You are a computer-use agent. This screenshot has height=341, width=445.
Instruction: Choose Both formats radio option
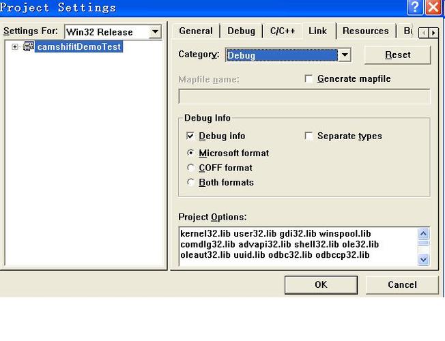tap(190, 183)
